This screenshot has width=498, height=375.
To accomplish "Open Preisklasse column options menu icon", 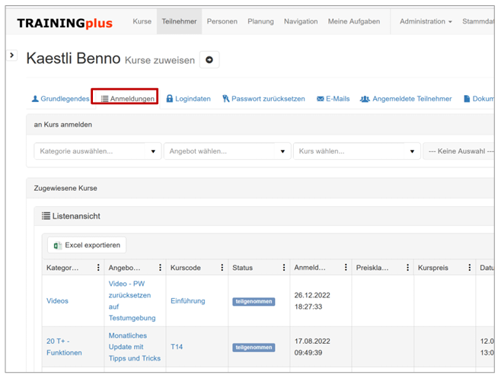I will 410,268.
